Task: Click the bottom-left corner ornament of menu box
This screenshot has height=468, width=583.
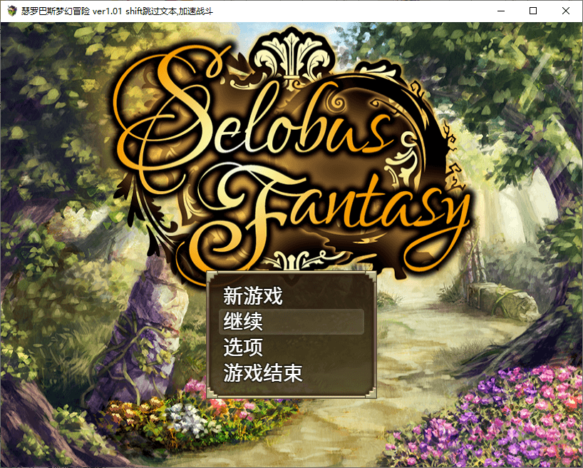Action: tap(211, 393)
